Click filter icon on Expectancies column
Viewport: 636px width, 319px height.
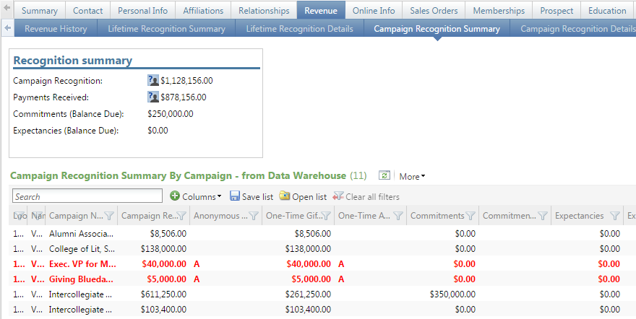tap(614, 215)
